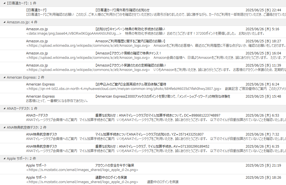Viewport: 286px width, 185px height.
Task: Click the date 2025/06/26 (木) 7:32
Action: point(262,134)
